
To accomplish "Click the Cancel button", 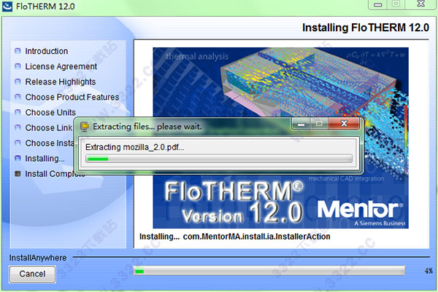I will click(32, 274).
